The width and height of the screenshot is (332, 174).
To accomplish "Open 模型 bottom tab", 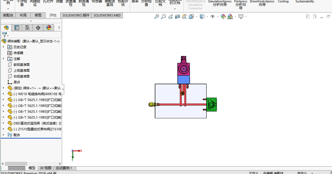I will [x=32, y=168].
